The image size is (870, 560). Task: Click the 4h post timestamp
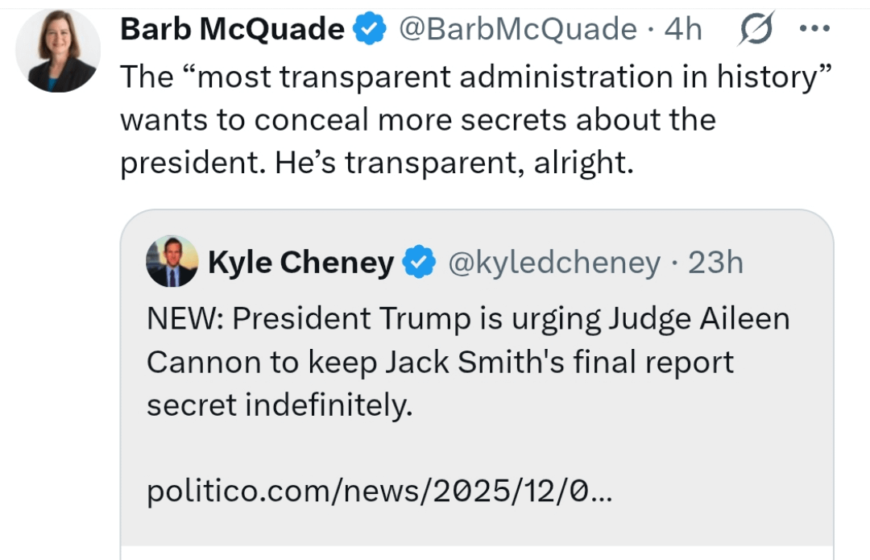(x=683, y=30)
